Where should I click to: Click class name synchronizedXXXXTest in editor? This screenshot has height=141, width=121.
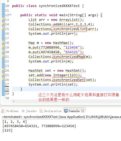click(x=59, y=6)
